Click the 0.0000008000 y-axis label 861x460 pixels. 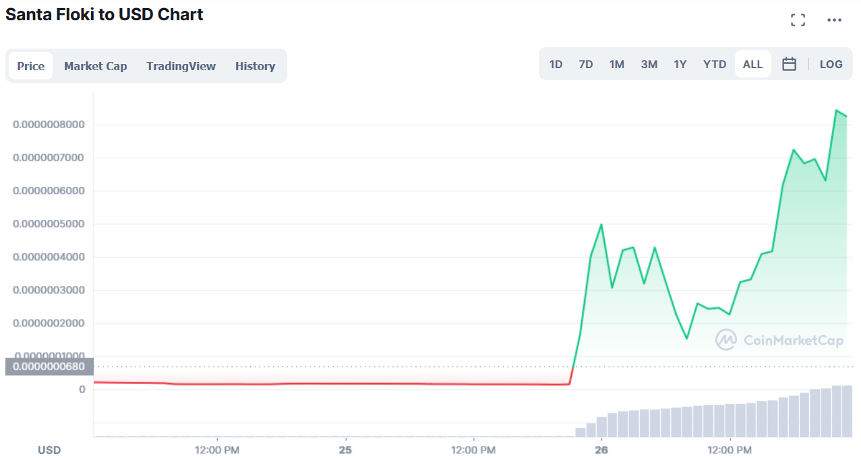[49, 125]
